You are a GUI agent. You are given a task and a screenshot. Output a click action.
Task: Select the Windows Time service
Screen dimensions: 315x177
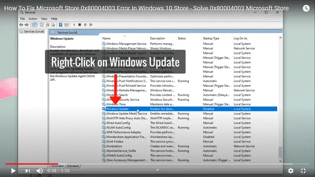pyautogui.click(x=189, y=104)
